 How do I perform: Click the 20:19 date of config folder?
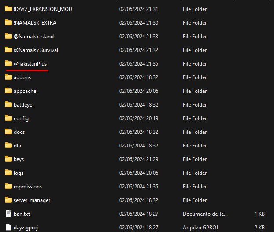pos(139,118)
